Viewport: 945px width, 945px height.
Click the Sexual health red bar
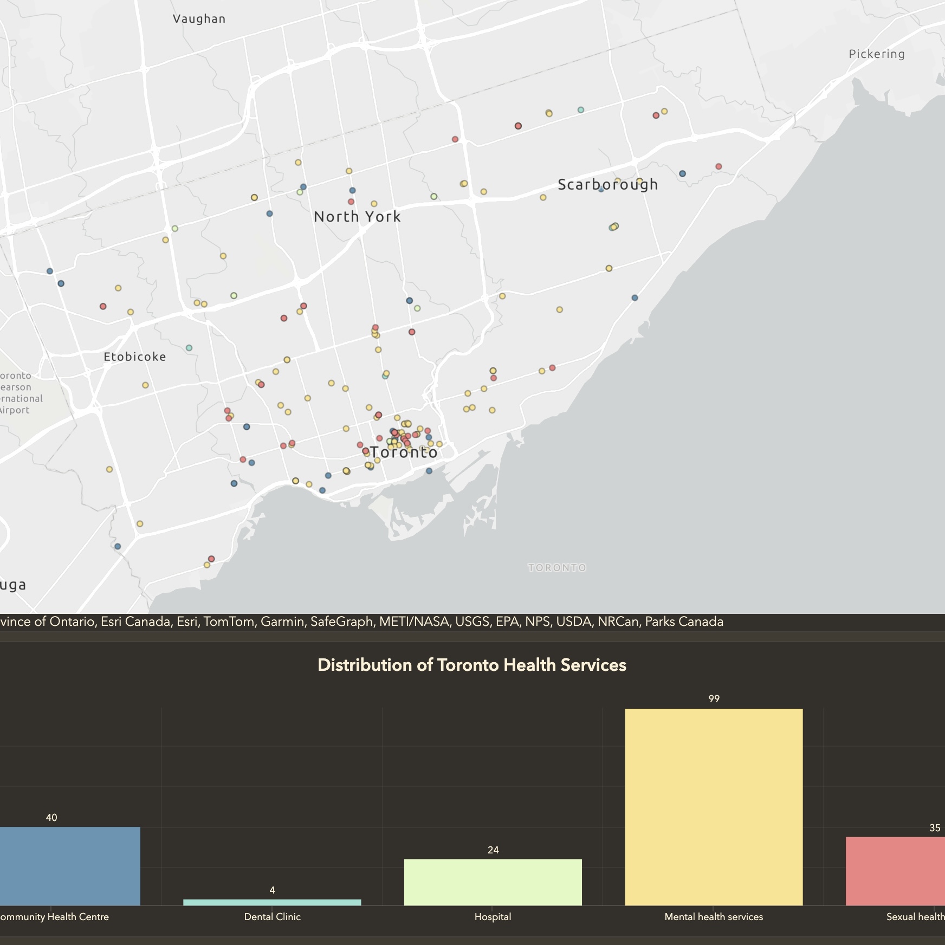(x=895, y=871)
